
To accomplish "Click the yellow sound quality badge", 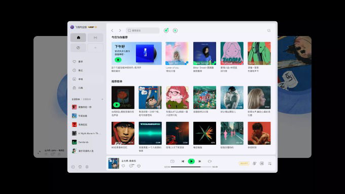I will (x=244, y=164).
